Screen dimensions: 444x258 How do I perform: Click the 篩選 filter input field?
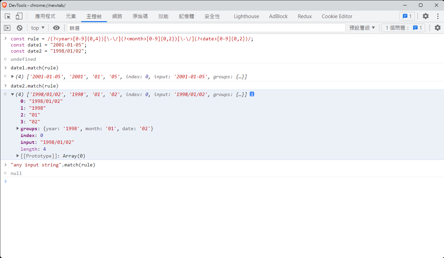(x=206, y=28)
